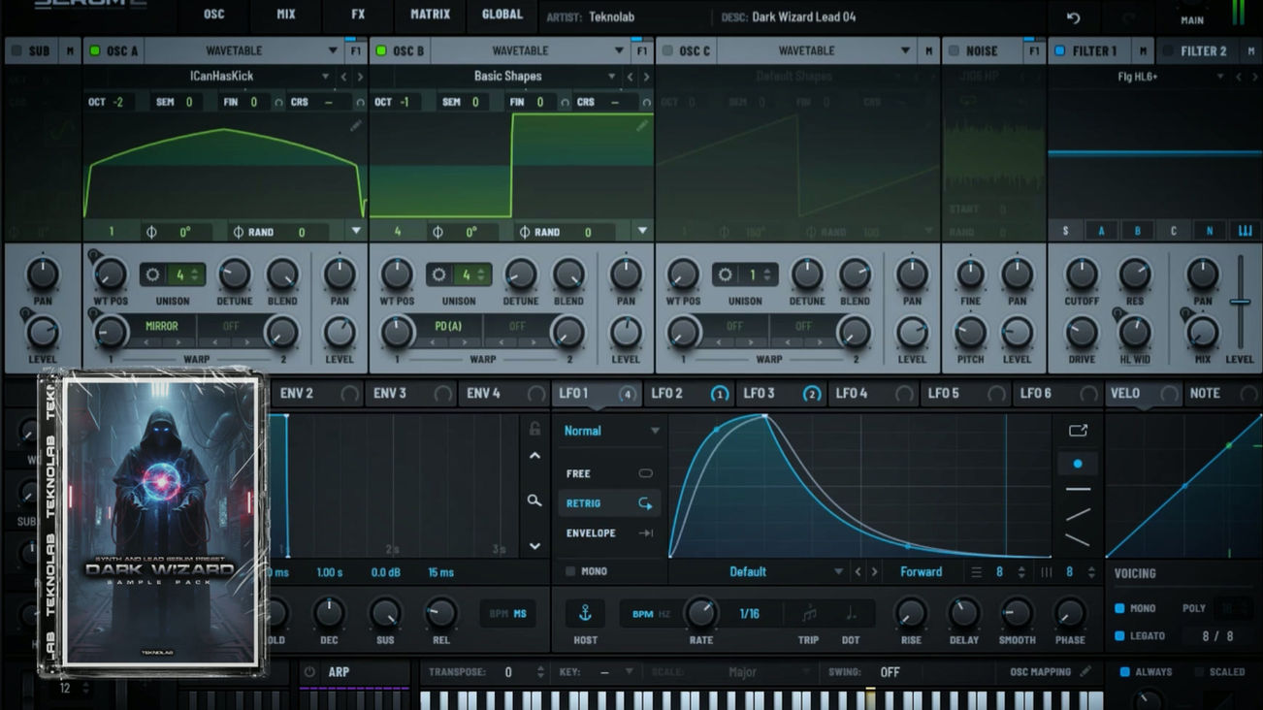
Task: Click the LFO RATE knob
Action: click(700, 613)
